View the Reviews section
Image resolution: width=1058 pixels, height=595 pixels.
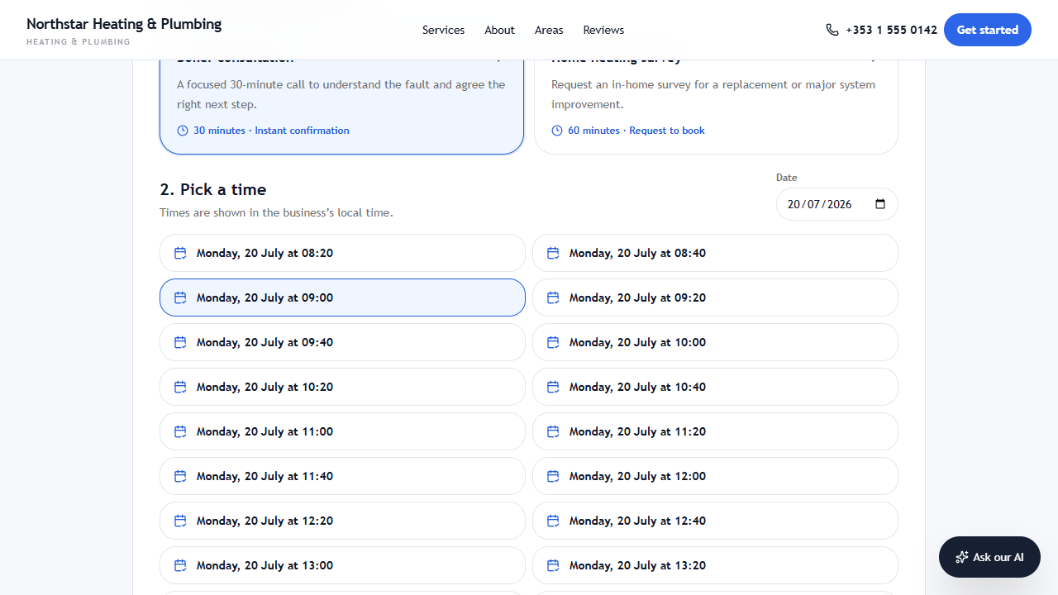click(603, 30)
